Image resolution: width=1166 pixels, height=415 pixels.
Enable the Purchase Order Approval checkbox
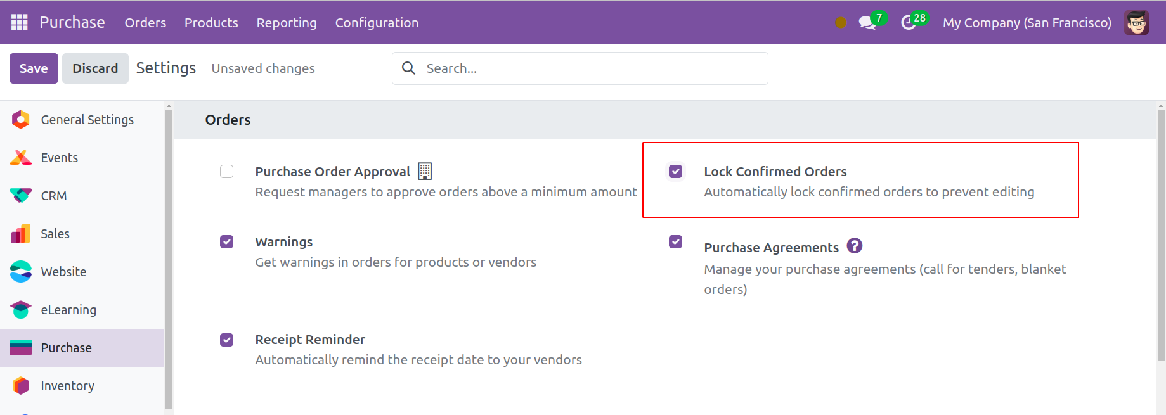226,172
